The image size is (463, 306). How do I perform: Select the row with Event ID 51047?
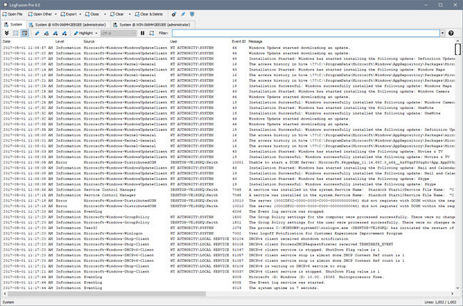point(229,250)
